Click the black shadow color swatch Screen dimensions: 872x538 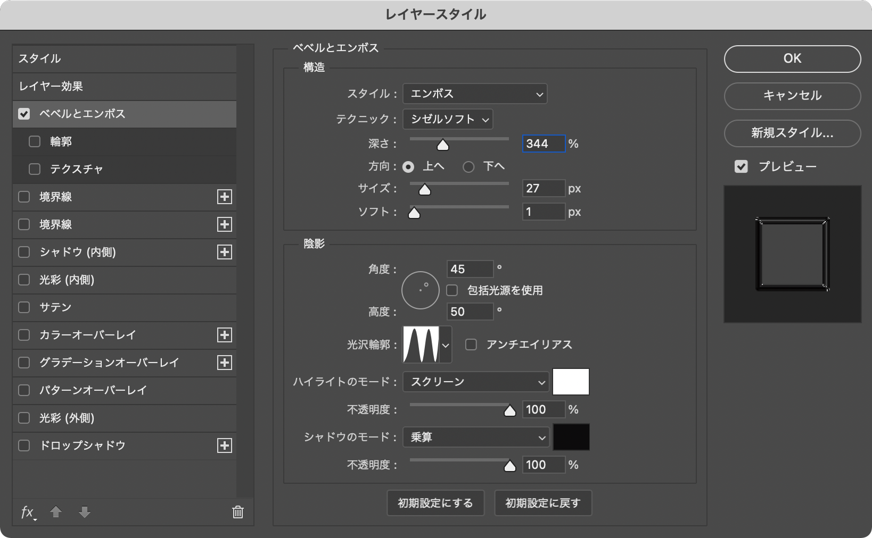pyautogui.click(x=571, y=437)
